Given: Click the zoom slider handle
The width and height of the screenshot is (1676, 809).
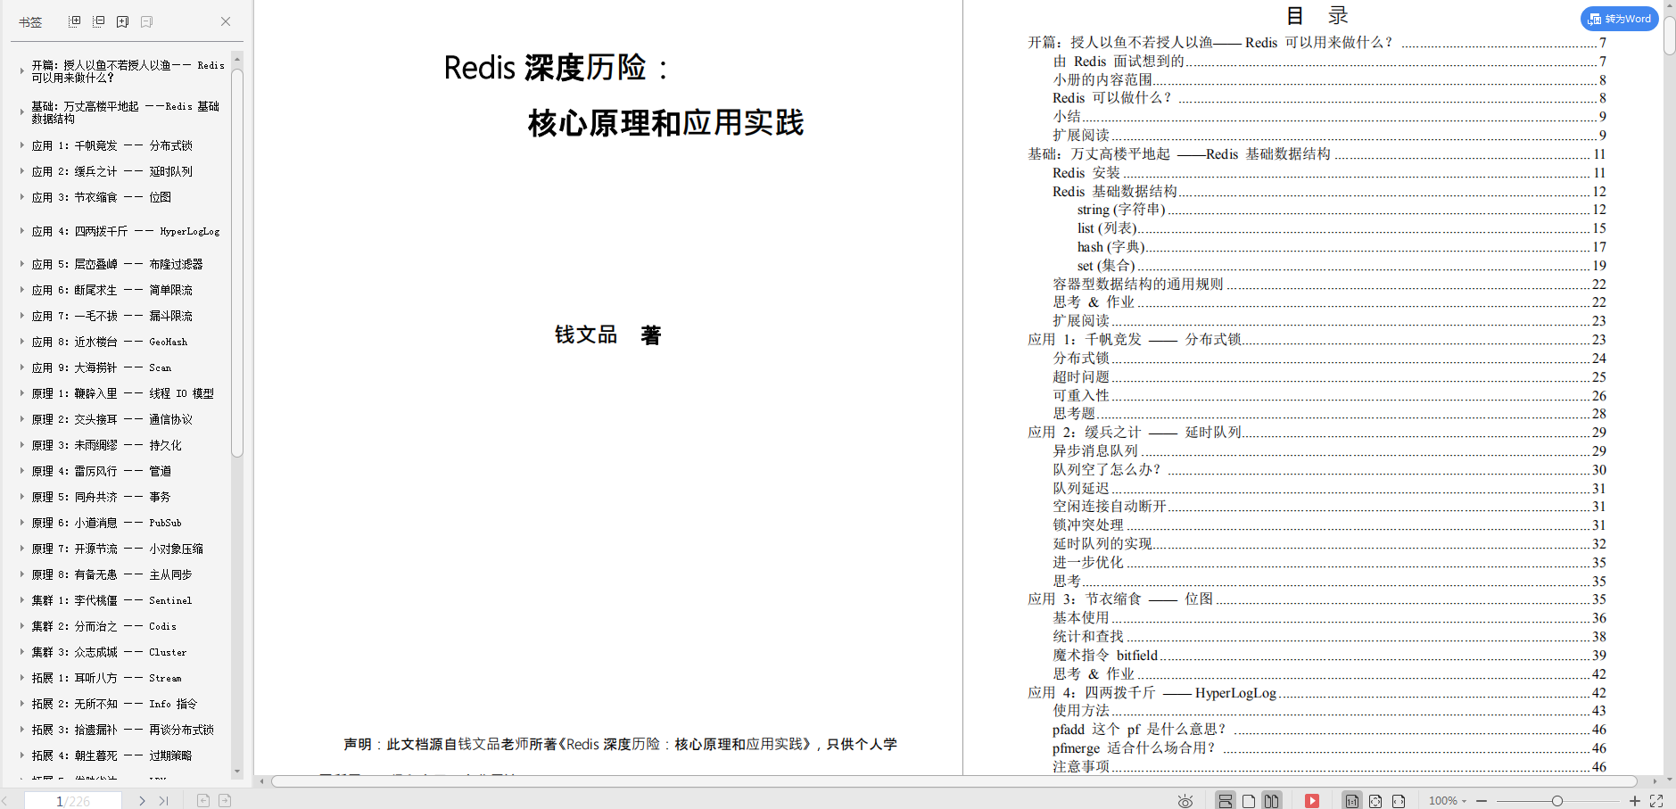Looking at the screenshot, I should (x=1557, y=801).
